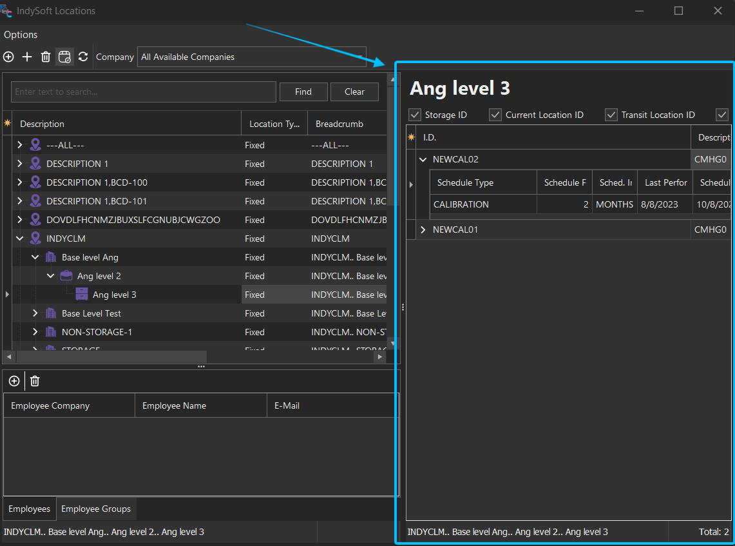This screenshot has width=735, height=546.
Task: Collapse the INDYCLM tree node
Action: pyautogui.click(x=20, y=239)
